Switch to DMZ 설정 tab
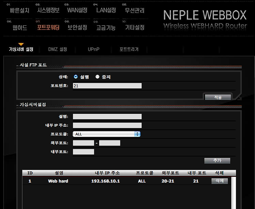 [x=58, y=49]
